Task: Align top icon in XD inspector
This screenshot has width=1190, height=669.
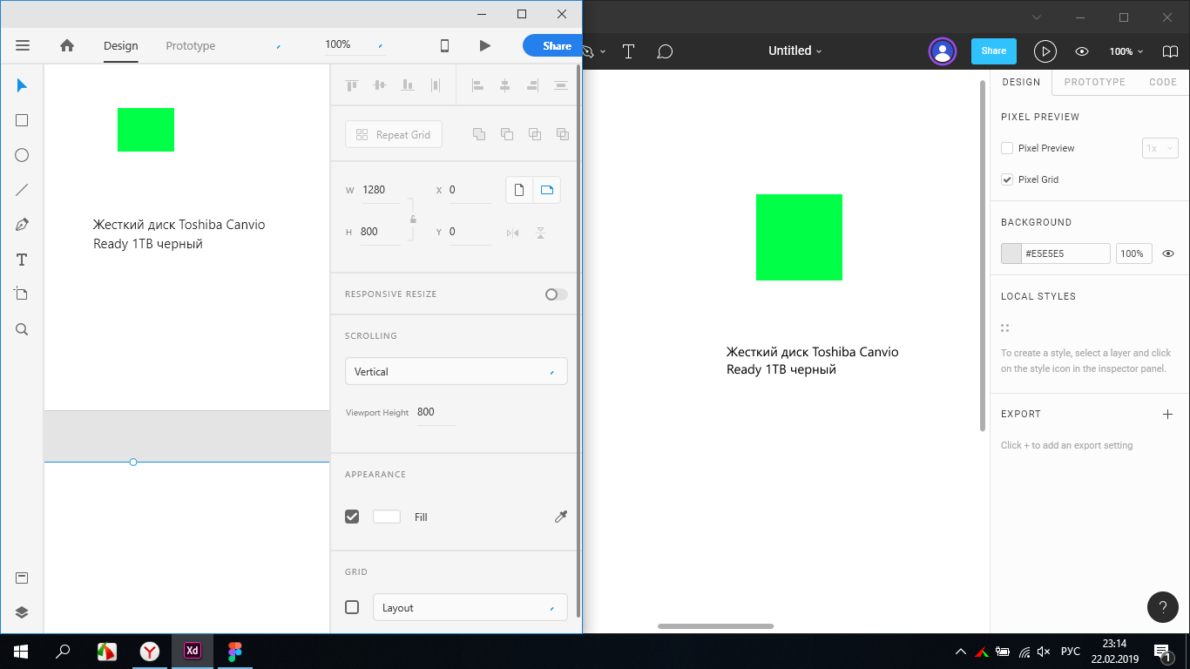Action: tap(352, 85)
